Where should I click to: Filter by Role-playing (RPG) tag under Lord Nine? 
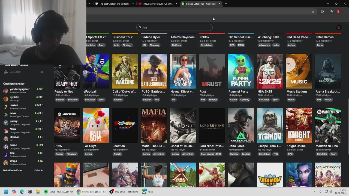pyautogui.click(x=211, y=154)
